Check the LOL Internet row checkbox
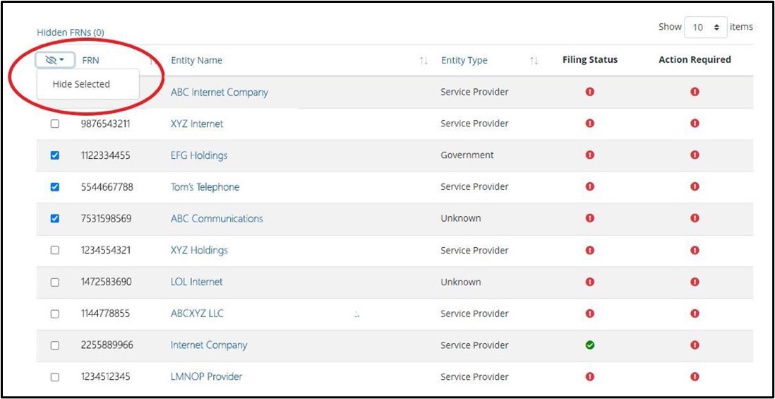Screen dimensions: 775x399 coord(55,282)
